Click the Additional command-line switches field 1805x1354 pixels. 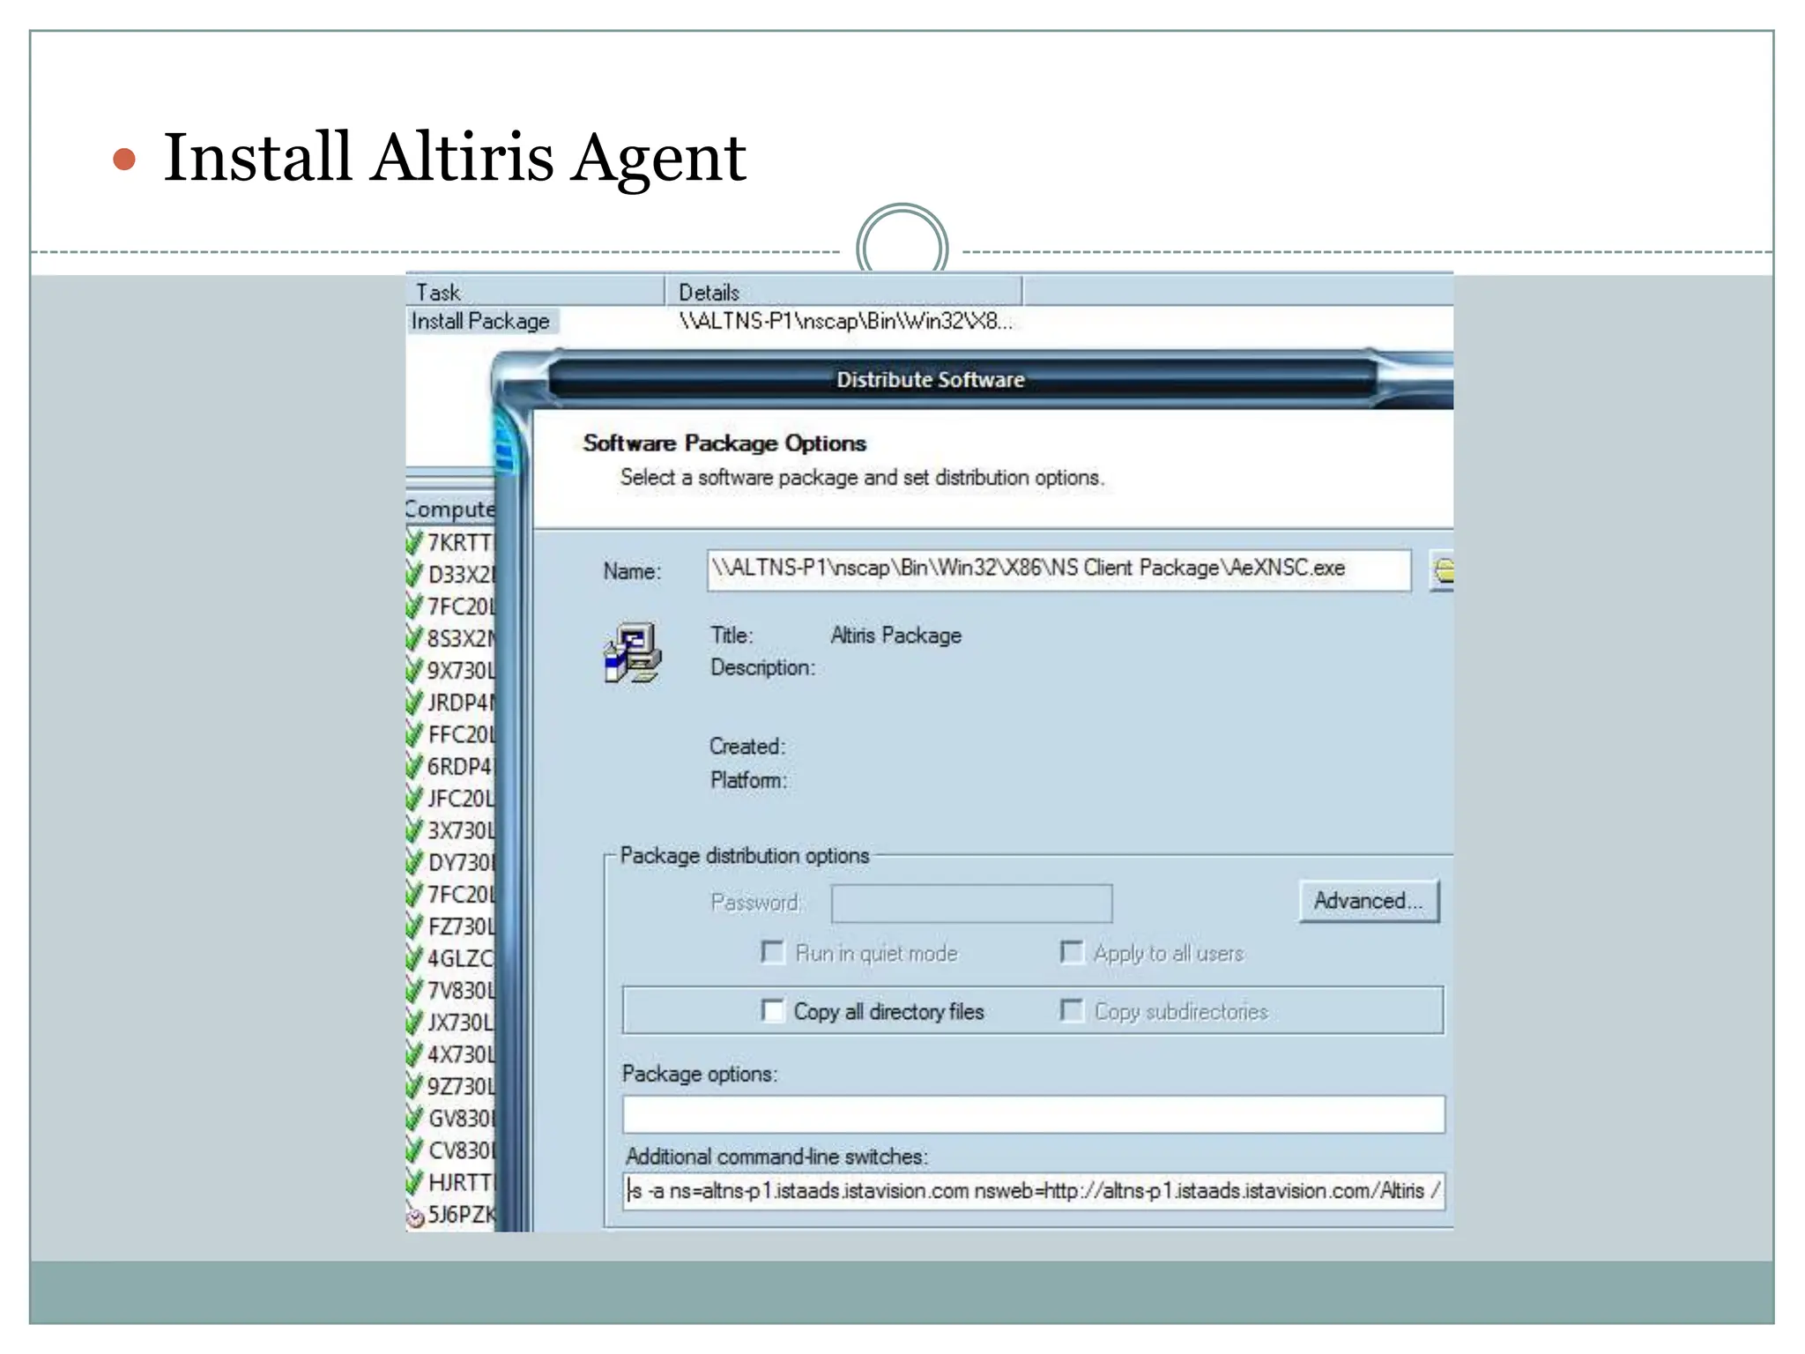pyautogui.click(x=1033, y=1191)
